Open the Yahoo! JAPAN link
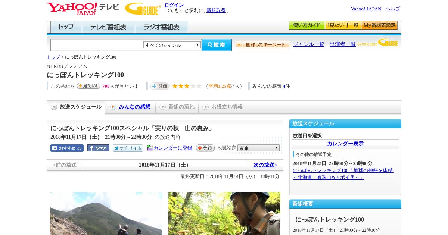Screen dimensions: 448x235 pos(366,9)
